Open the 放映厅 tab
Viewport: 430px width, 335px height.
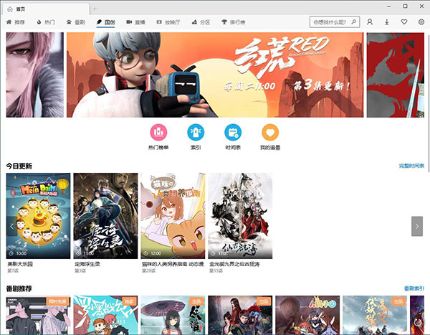[168, 22]
